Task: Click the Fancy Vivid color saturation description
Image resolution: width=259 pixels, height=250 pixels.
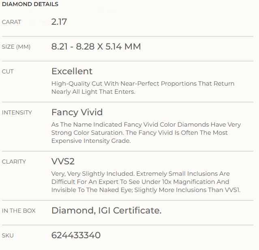Action: [146, 133]
